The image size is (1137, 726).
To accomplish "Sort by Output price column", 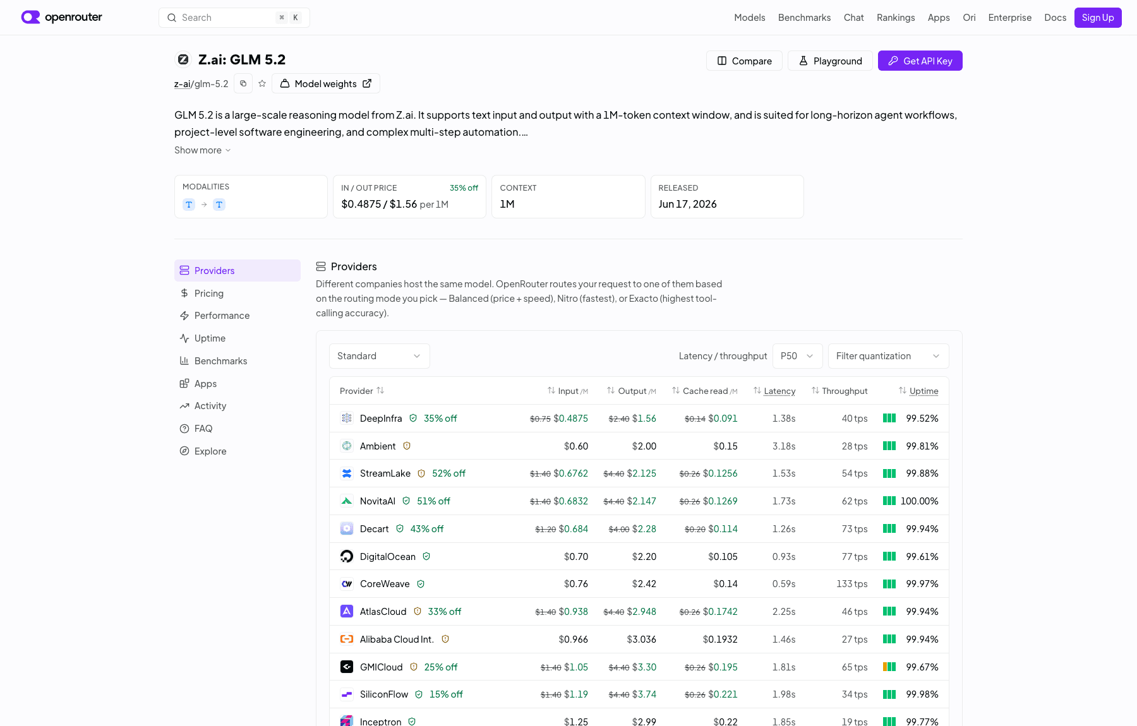I will coord(632,391).
